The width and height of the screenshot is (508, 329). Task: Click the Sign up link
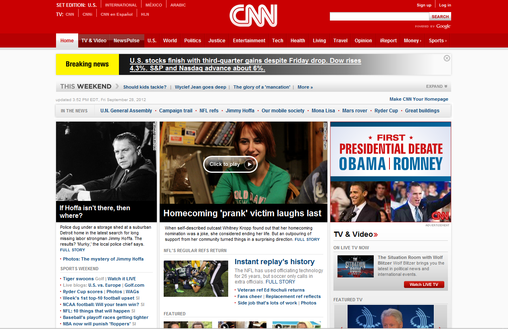click(424, 5)
